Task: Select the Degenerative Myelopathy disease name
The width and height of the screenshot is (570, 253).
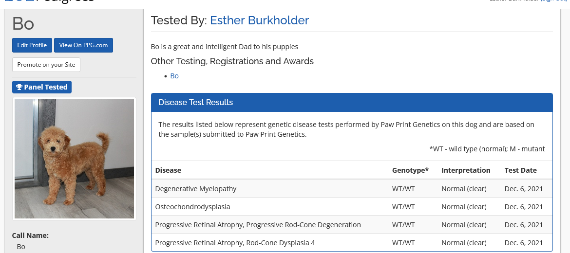Action: [x=196, y=189]
